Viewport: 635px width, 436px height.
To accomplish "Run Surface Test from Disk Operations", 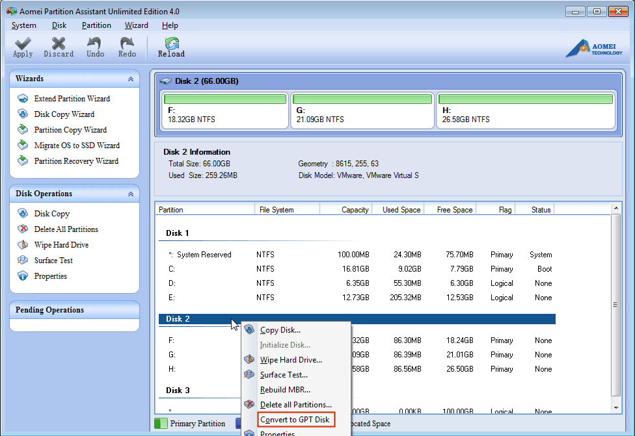I will coord(53,261).
